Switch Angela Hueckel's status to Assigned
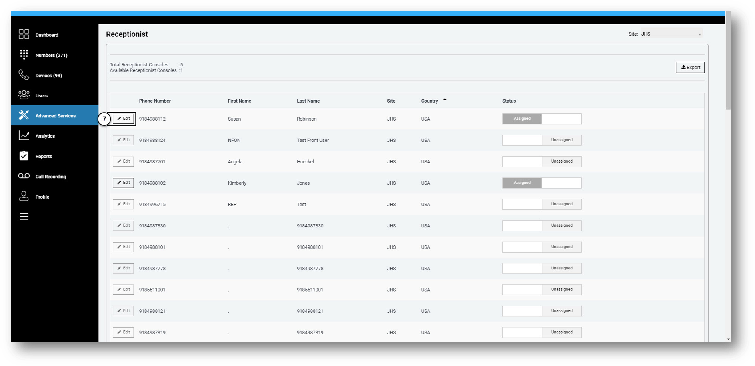 pyautogui.click(x=541, y=161)
